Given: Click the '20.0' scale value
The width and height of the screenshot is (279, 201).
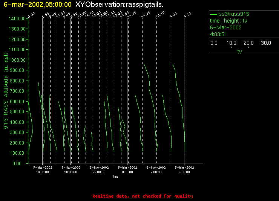Looking at the screenshot, I should tap(248, 43).
